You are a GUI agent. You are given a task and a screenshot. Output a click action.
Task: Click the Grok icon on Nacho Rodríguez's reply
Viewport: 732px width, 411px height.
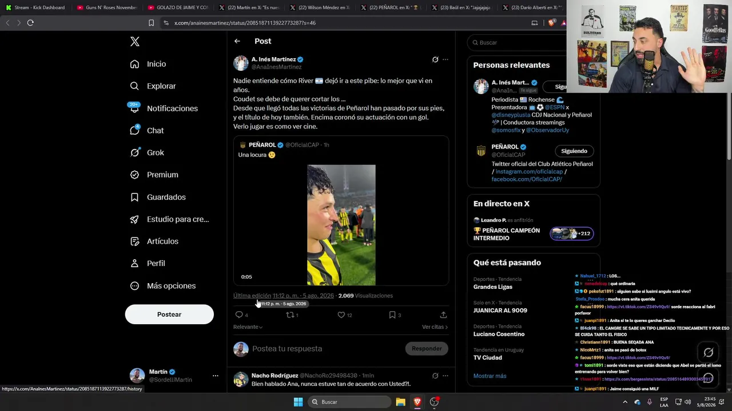tap(435, 376)
